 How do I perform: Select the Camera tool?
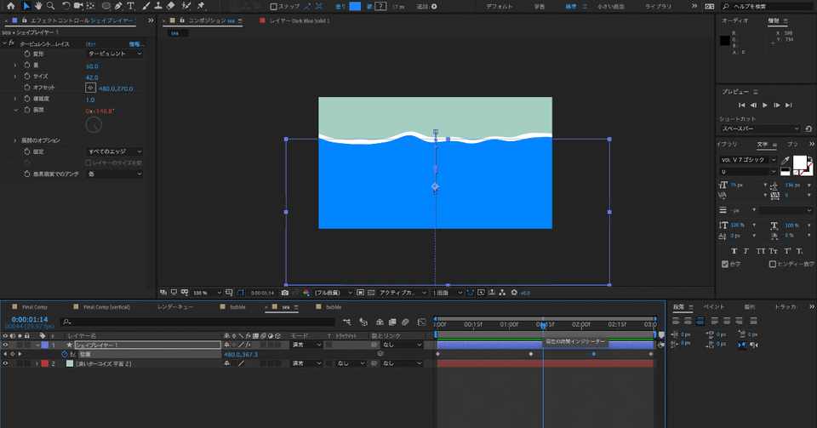click(78, 6)
